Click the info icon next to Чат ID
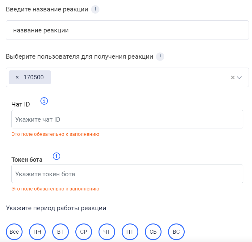 tap(44, 101)
